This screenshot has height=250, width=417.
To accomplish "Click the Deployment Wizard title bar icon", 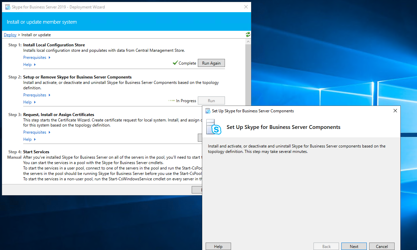I will coord(7,7).
